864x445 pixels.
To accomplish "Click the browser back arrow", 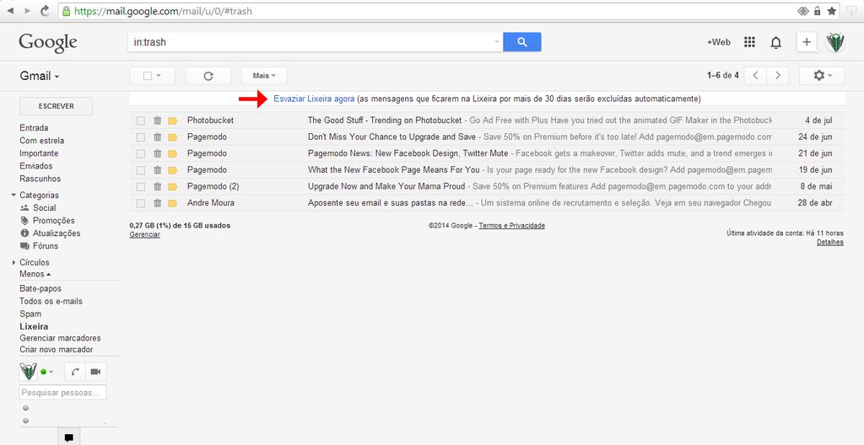I will (x=10, y=10).
